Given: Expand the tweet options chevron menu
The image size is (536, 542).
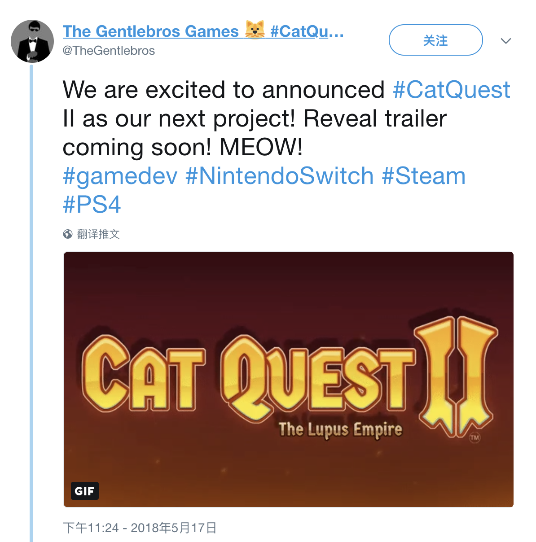Looking at the screenshot, I should tap(506, 41).
